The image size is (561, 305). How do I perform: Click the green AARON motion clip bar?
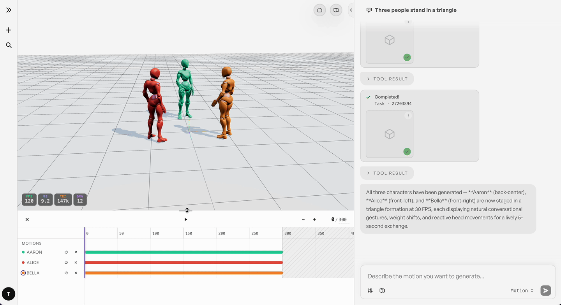183,252
